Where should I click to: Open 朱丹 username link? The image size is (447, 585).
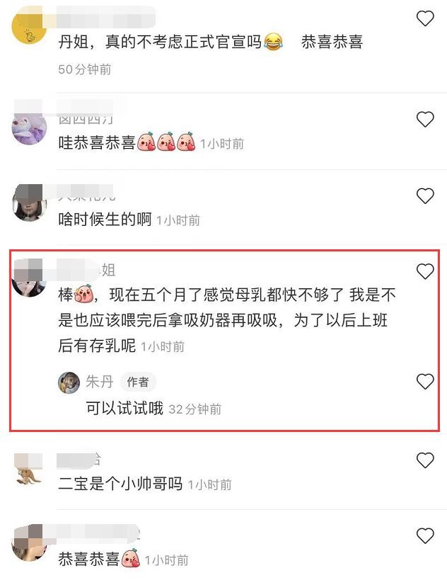(100, 382)
